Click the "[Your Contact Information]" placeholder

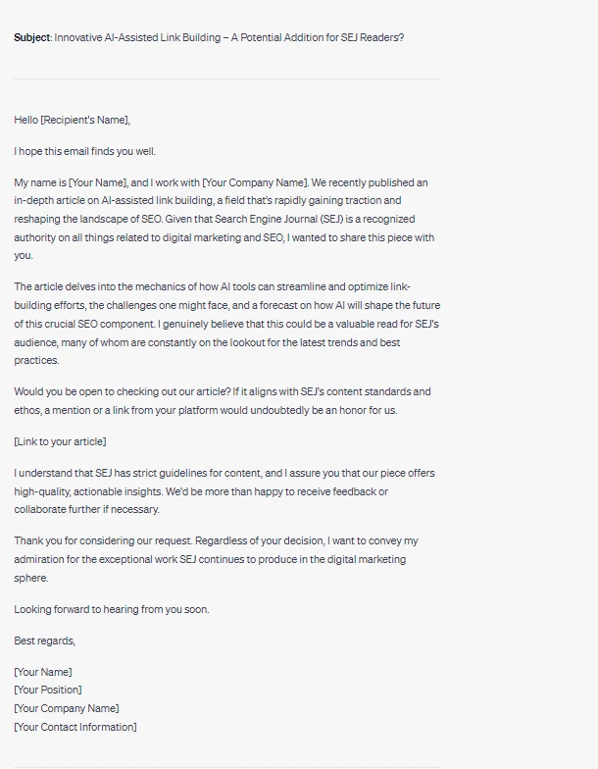coord(75,727)
